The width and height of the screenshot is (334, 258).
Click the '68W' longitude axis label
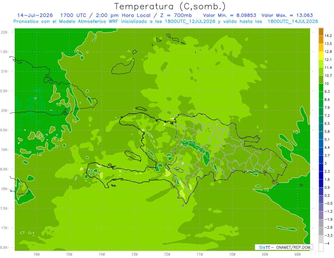(298, 254)
